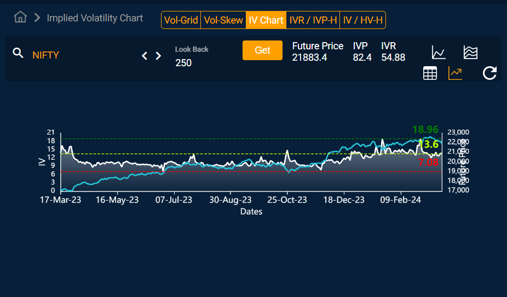Click the red 7.08 min IV label
The height and width of the screenshot is (297, 507).
[428, 162]
